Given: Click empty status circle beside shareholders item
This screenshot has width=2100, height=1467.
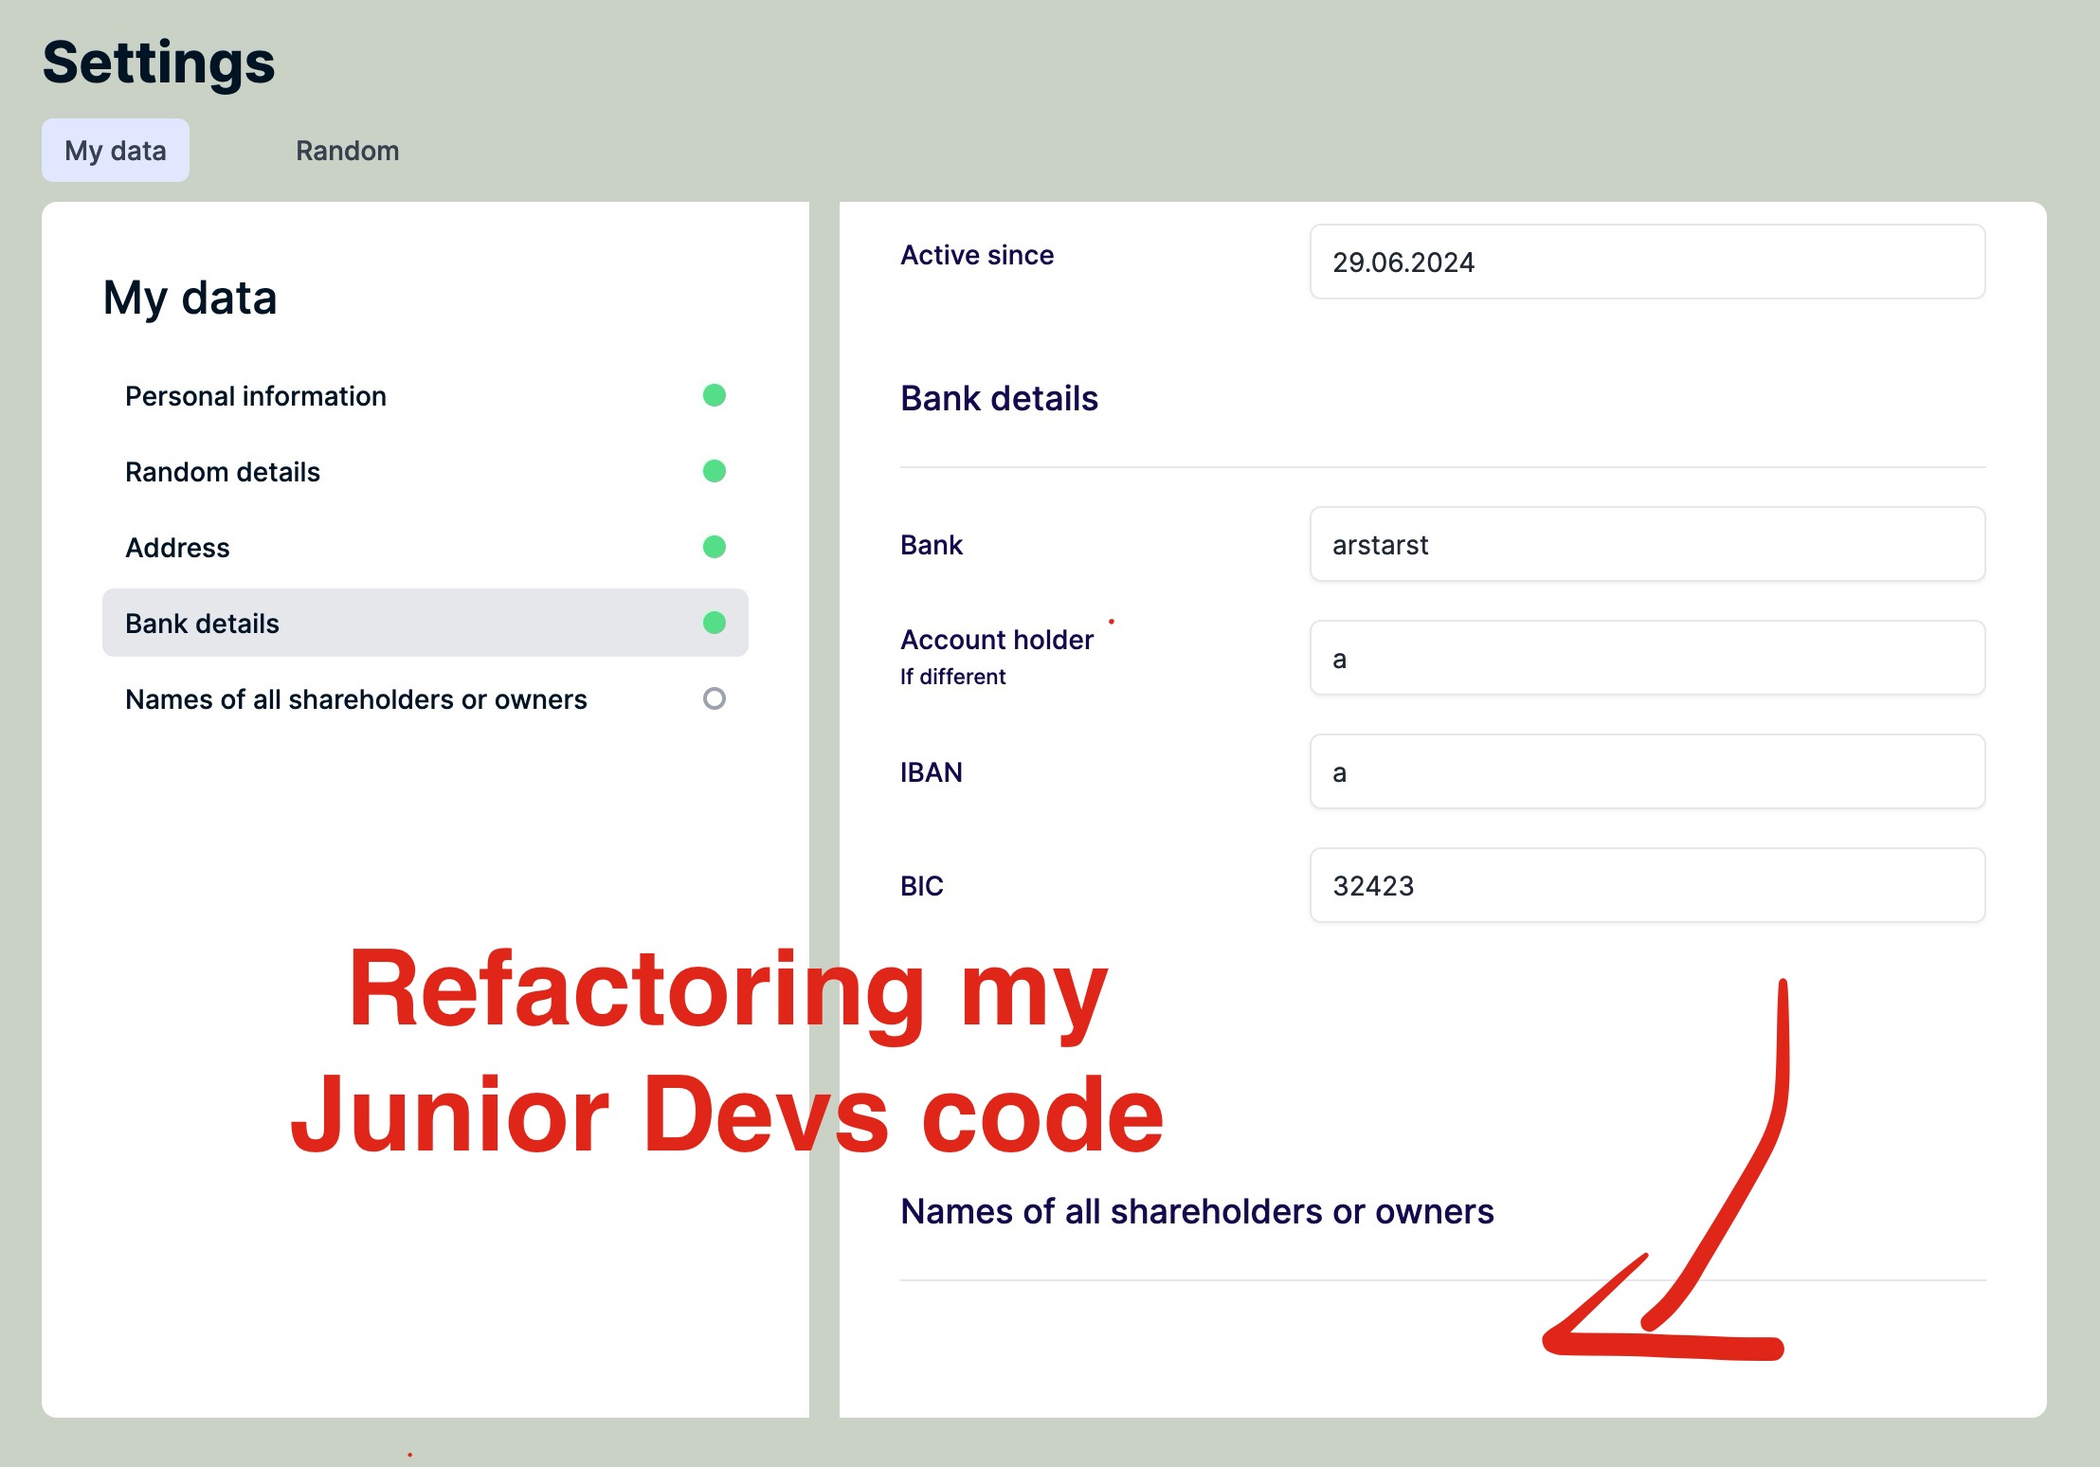Looking at the screenshot, I should click(x=715, y=698).
